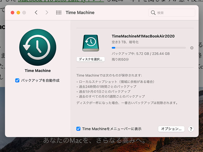This screenshot has width=203, height=152.
Task: Select the TimeMachineM1MacBookAir2020 backup disk icon
Action: click(91, 43)
